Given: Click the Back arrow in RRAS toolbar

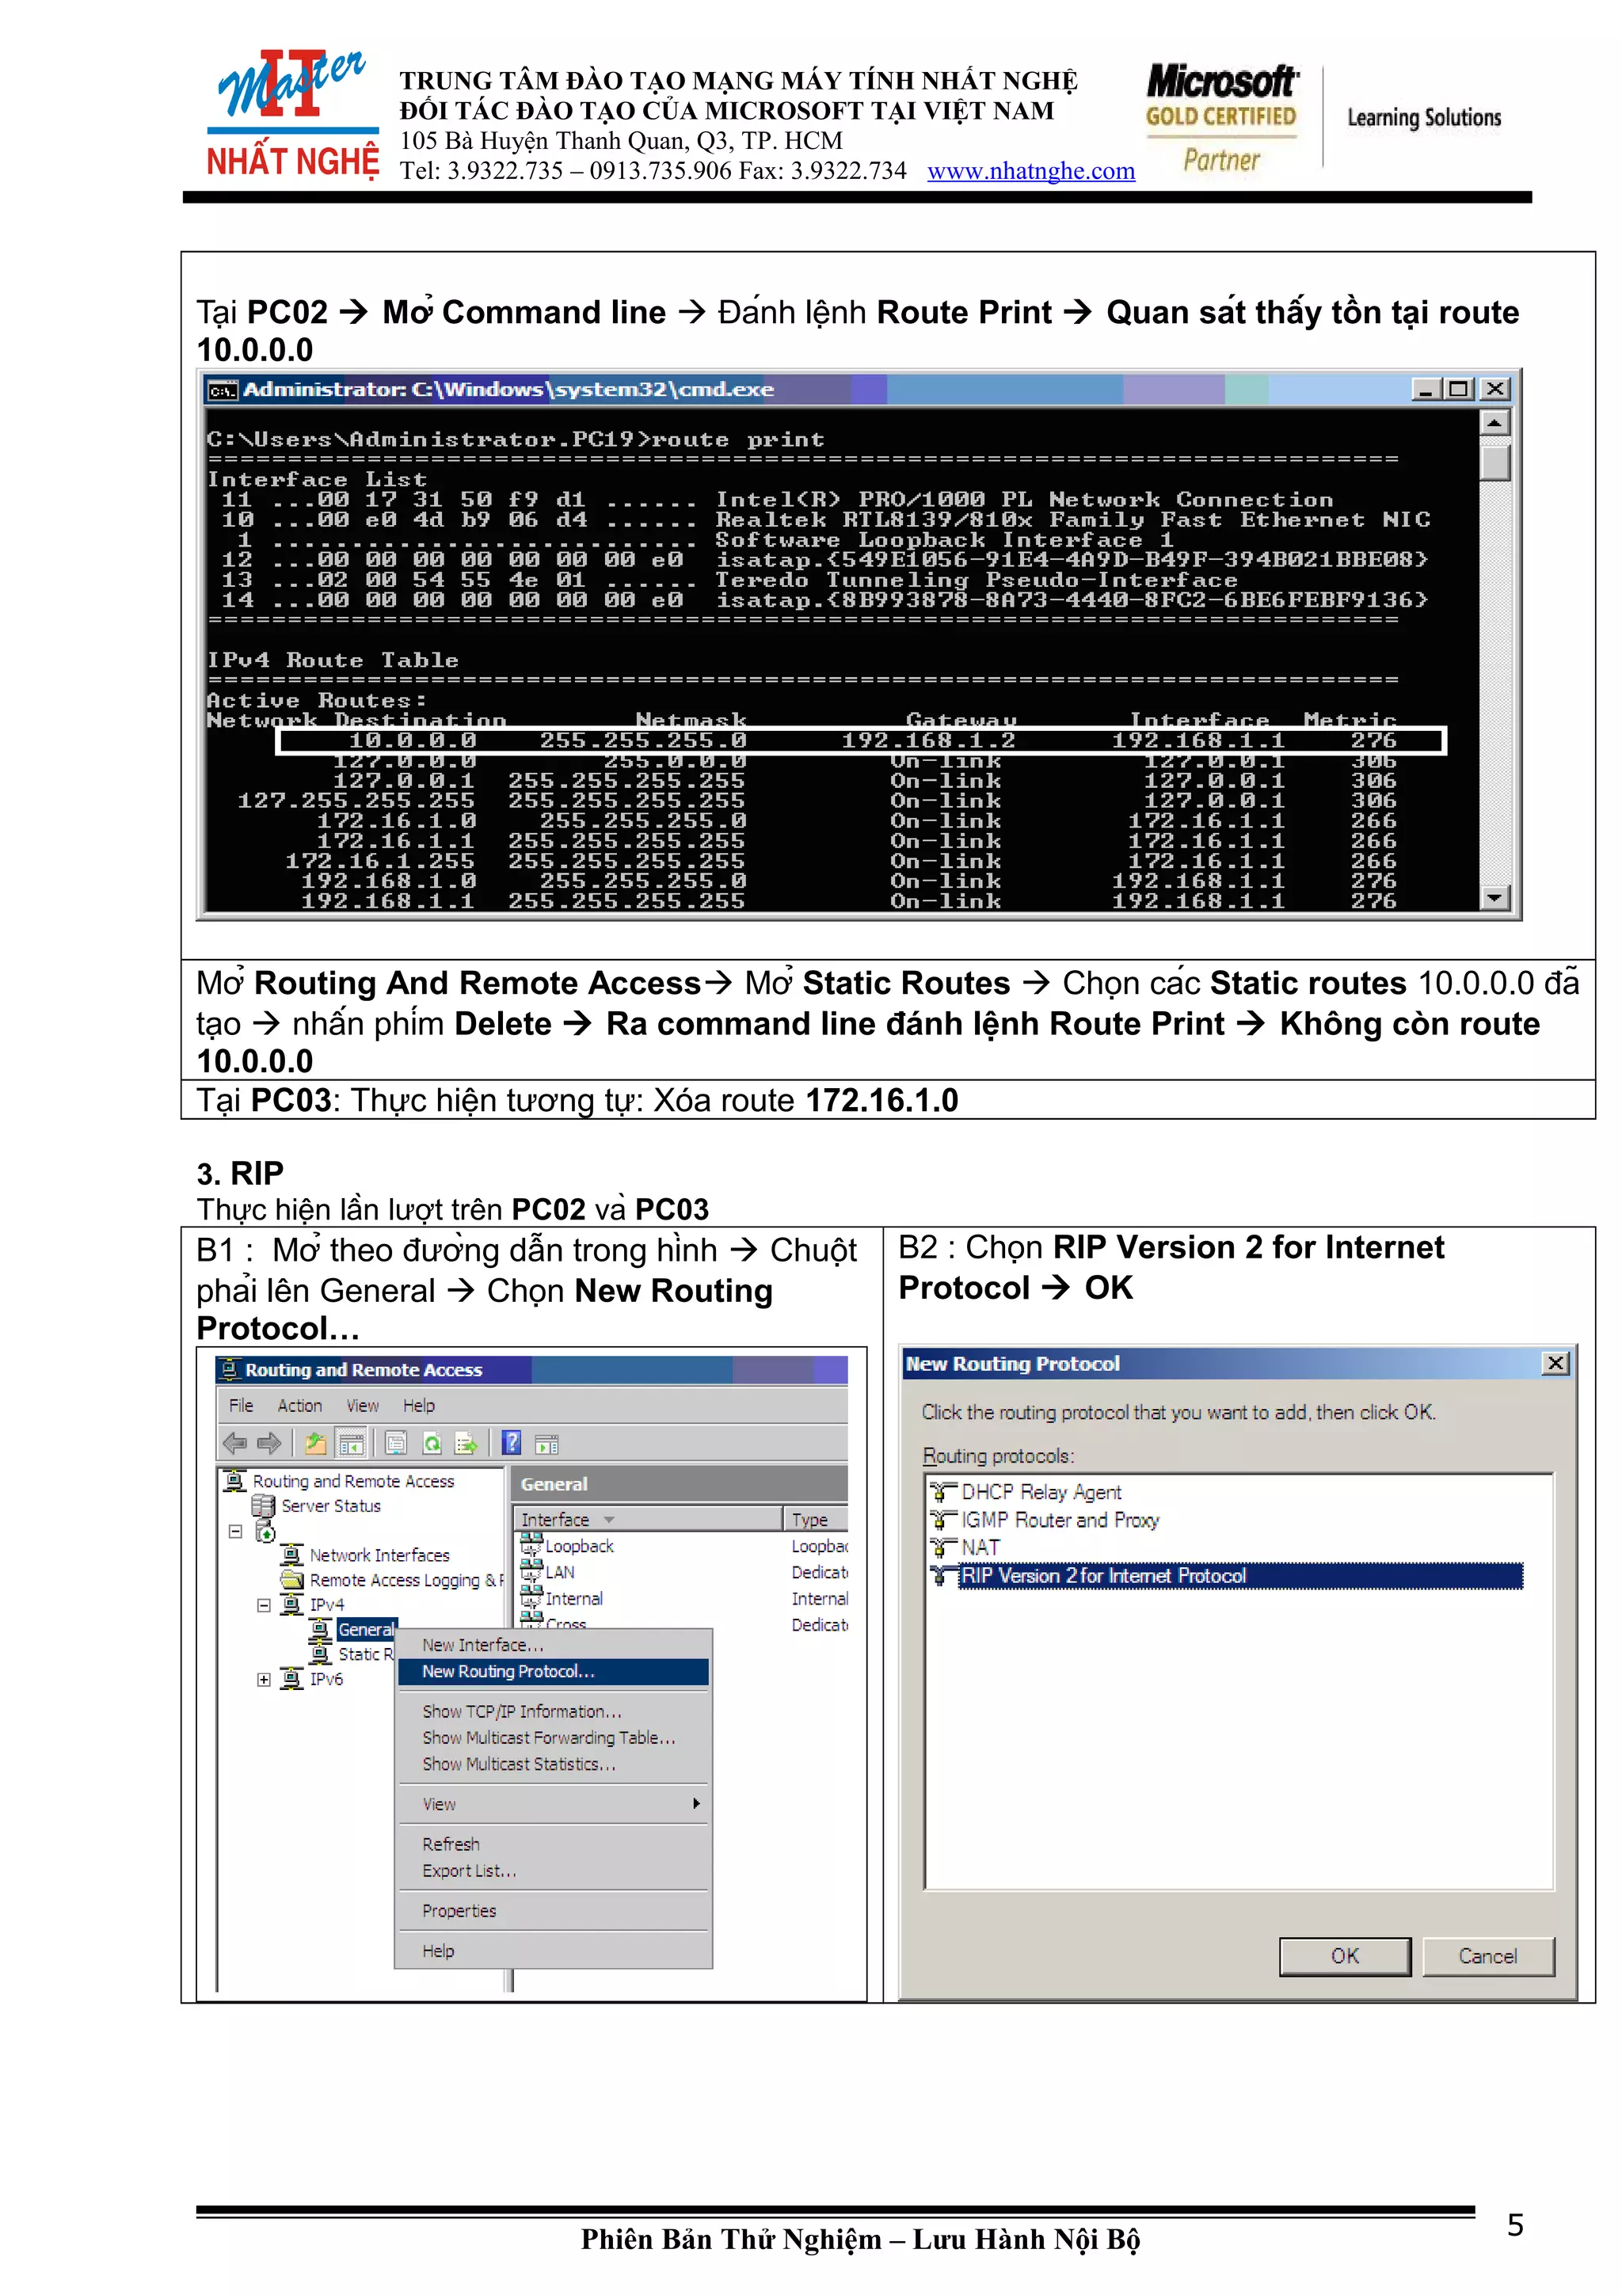Looking at the screenshot, I should coord(235,1444).
